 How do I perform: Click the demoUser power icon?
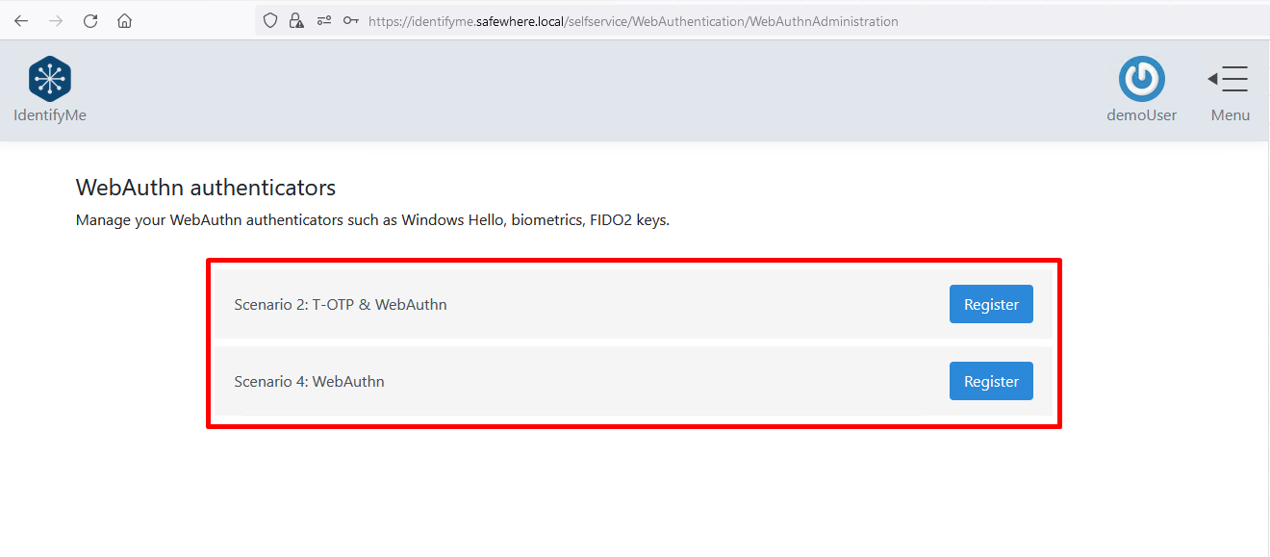point(1141,79)
